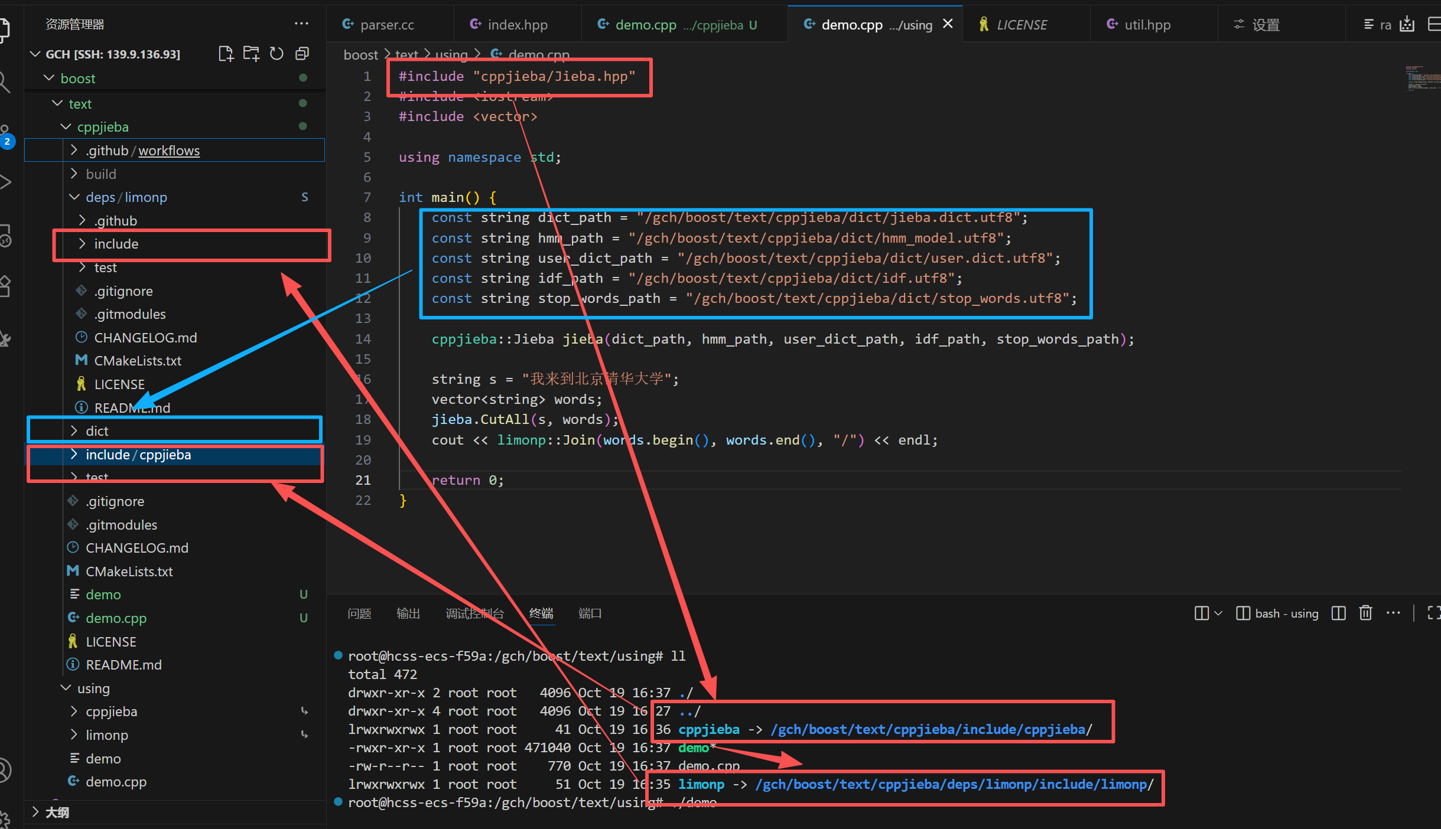Open the new terminal launch profile dropdown
This screenshot has width=1441, height=829.
[x=1218, y=613]
